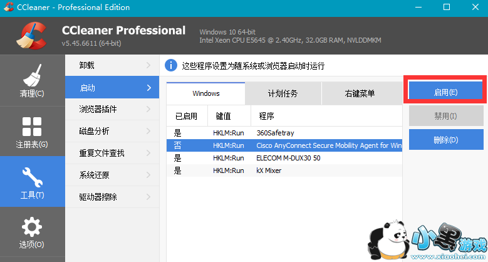Open the 磁盘分析 disk analyzer section
This screenshot has width=488, height=262.
pos(112,131)
